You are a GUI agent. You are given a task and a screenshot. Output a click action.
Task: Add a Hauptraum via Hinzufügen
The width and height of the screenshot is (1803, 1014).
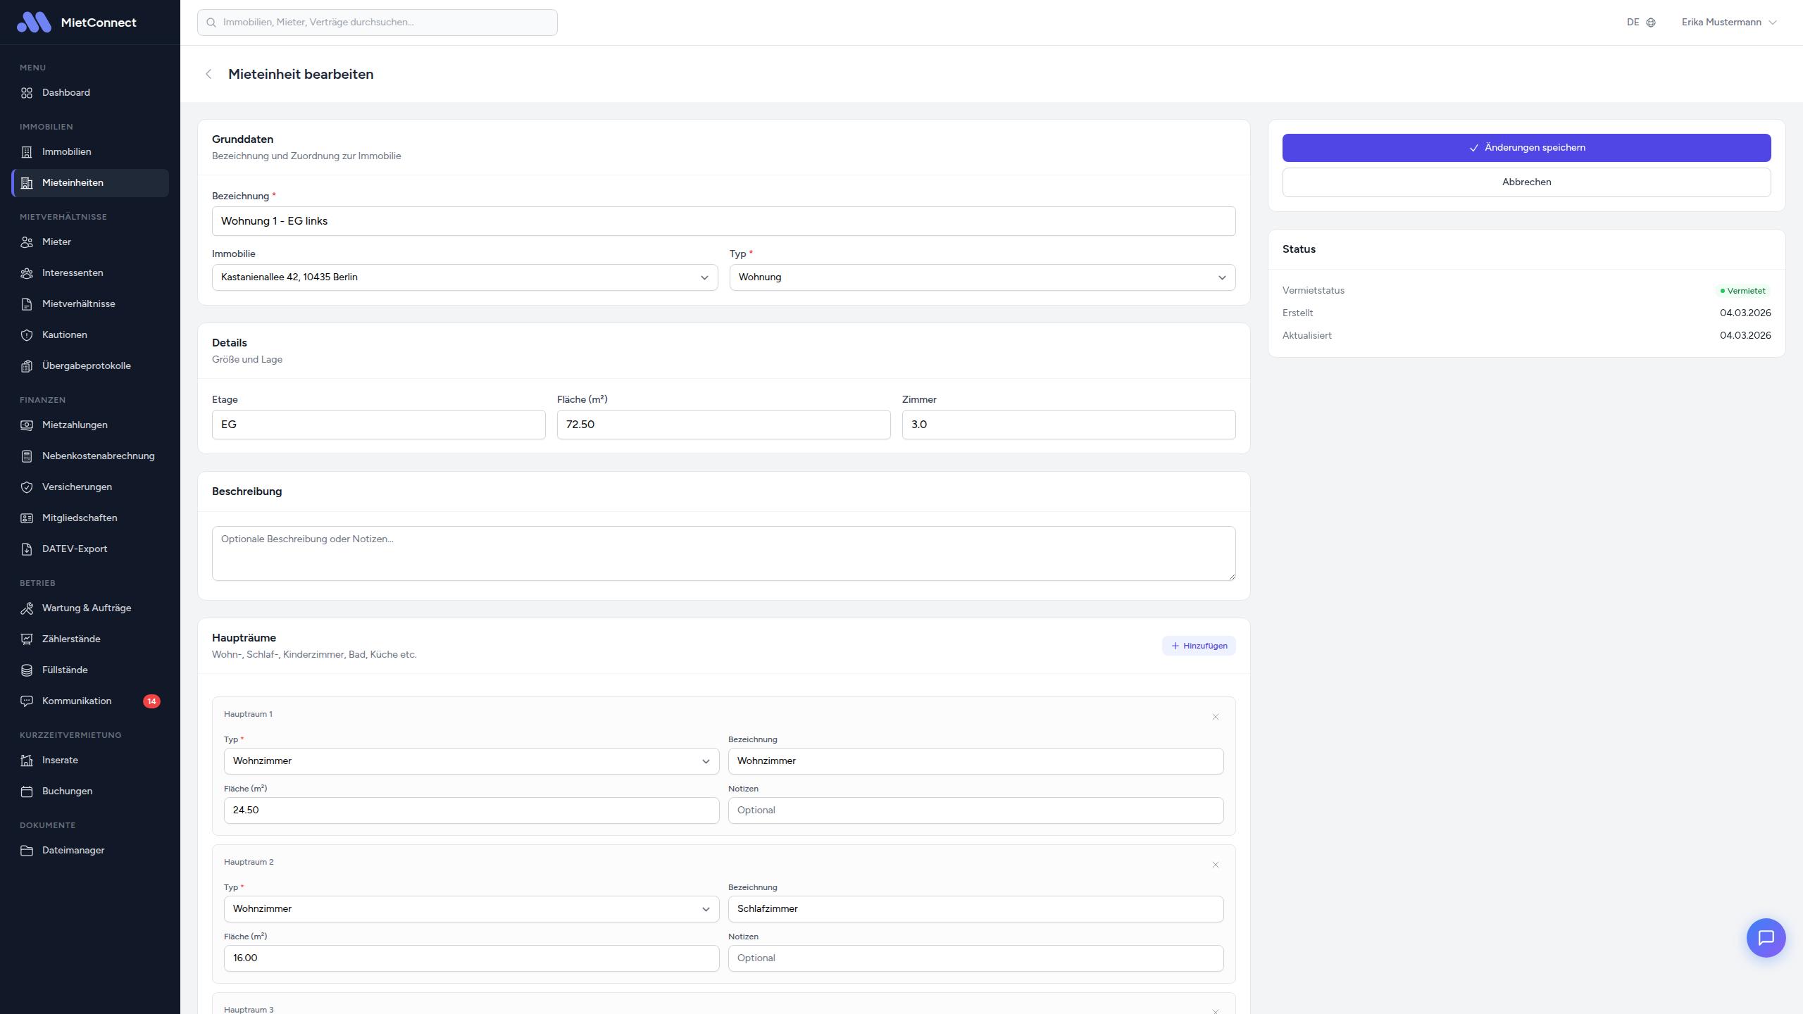click(1198, 646)
